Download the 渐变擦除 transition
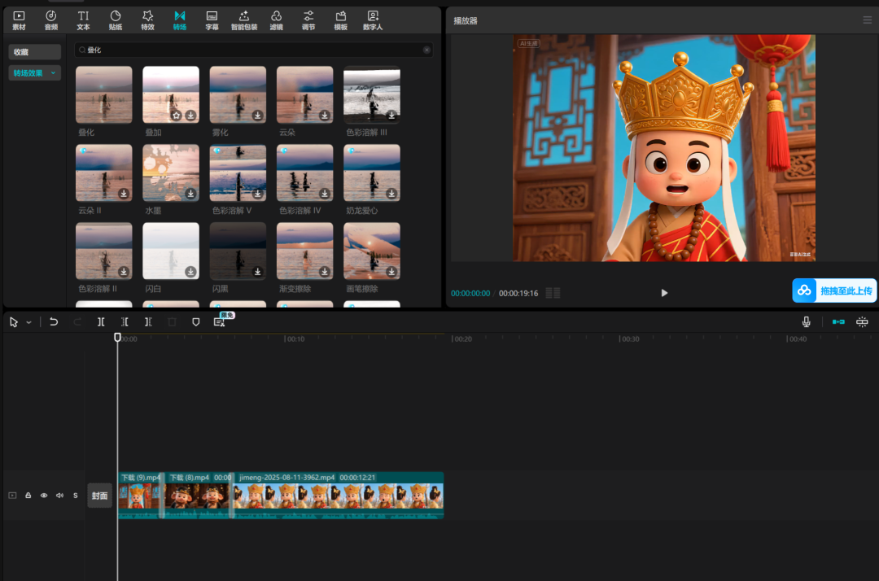 (325, 272)
